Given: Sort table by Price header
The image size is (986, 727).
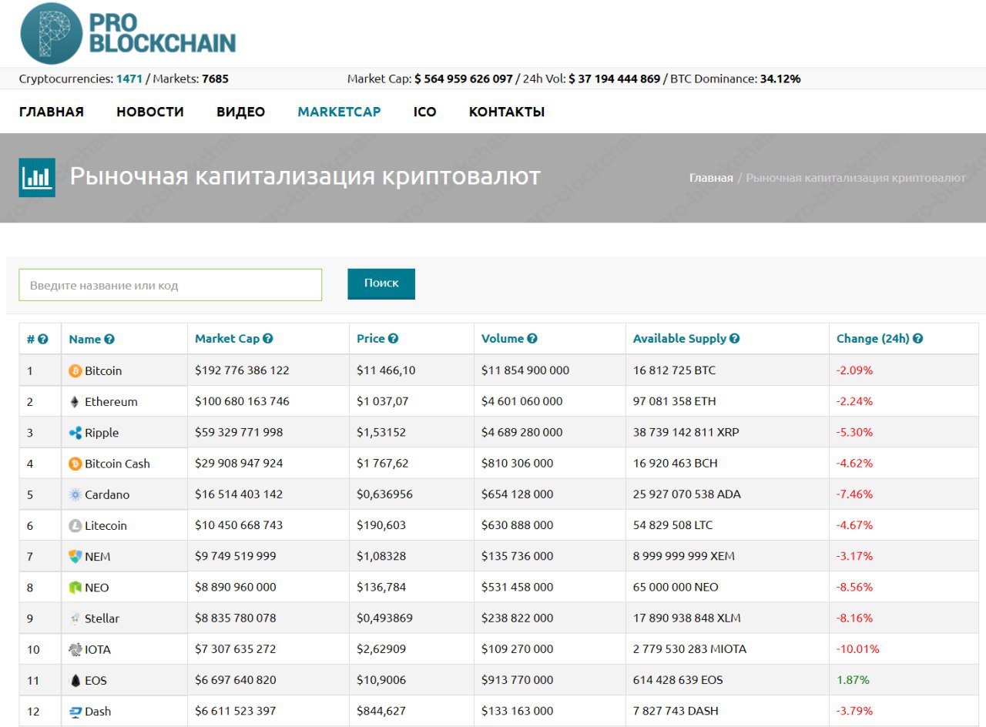Looking at the screenshot, I should click(371, 339).
